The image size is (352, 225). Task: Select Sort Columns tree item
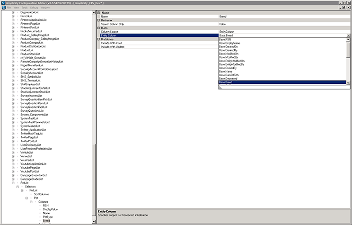coord(41,194)
